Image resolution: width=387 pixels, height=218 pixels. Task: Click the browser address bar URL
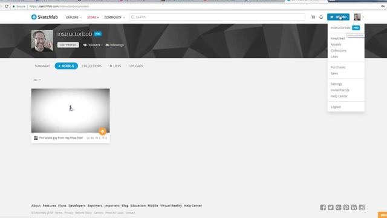click(x=59, y=7)
